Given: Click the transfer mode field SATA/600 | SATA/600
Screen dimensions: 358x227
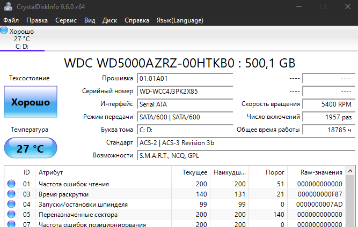Looking at the screenshot, I should (x=185, y=117).
